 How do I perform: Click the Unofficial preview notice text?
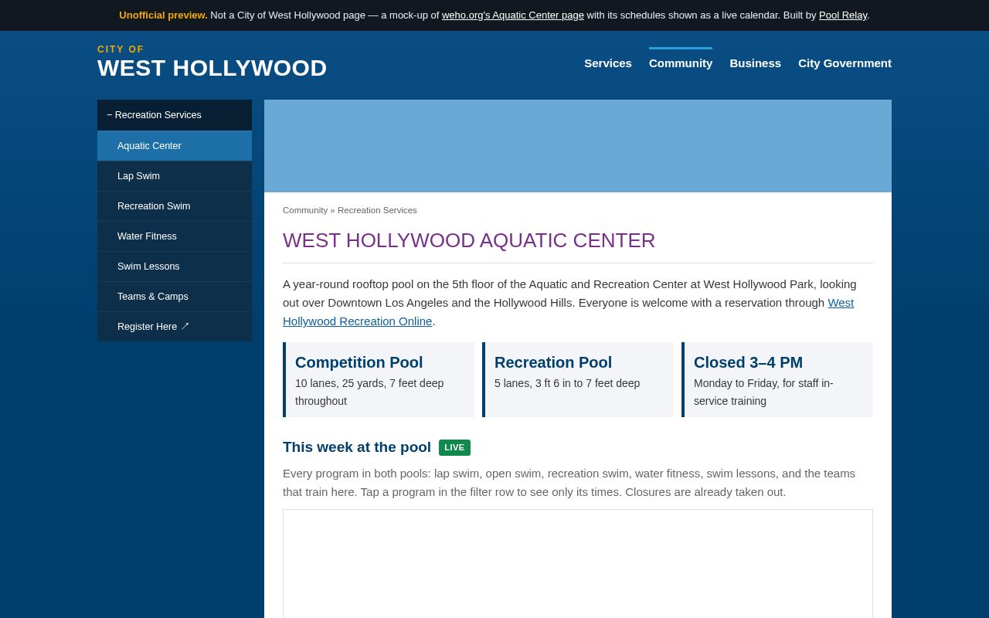point(163,15)
